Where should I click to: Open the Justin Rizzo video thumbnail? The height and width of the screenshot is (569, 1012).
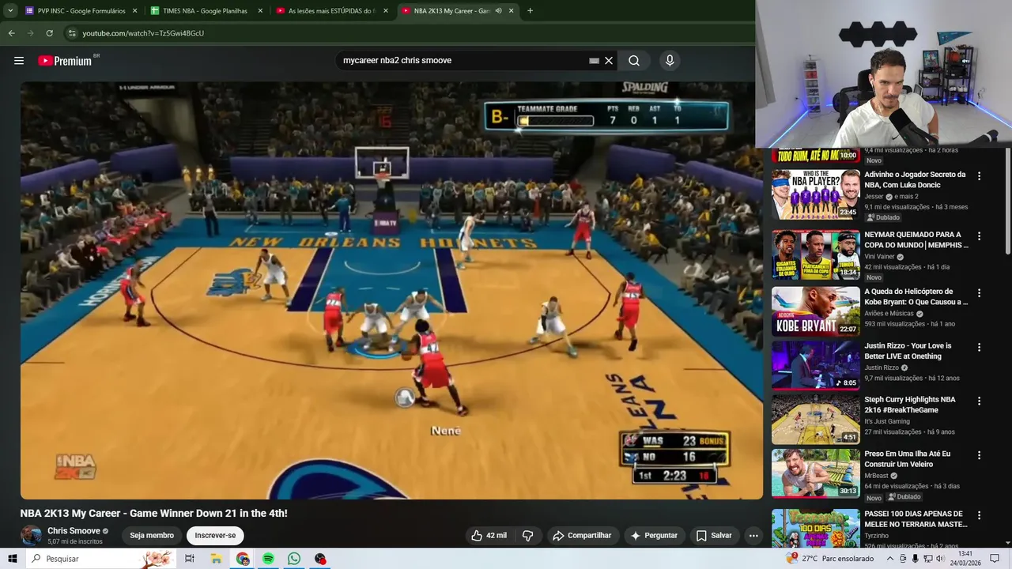tap(815, 365)
